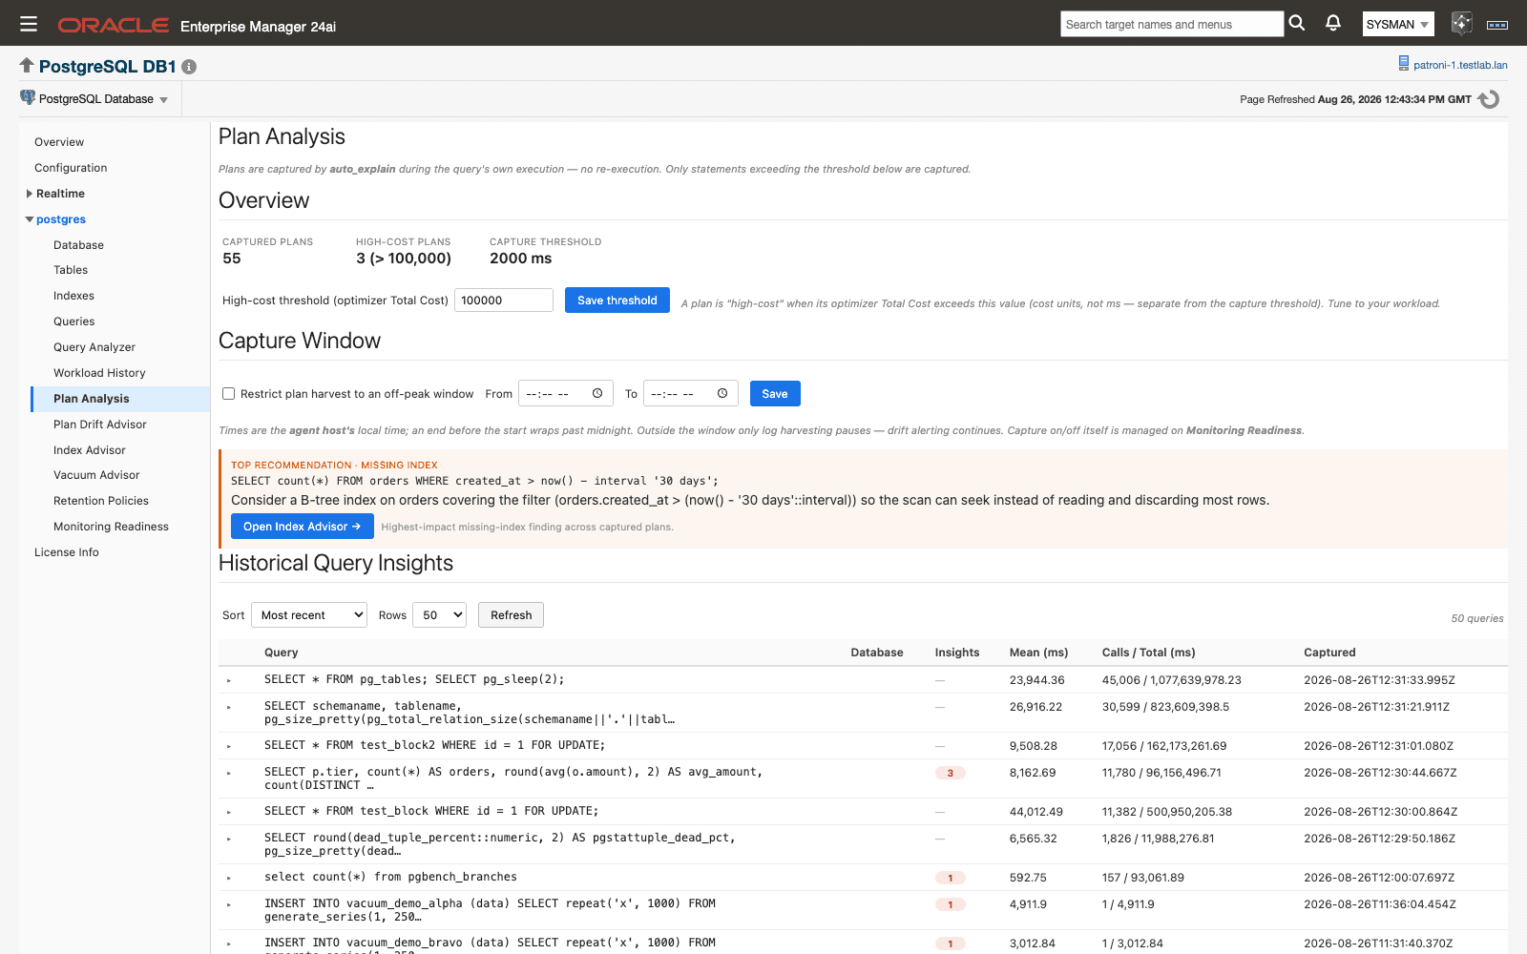Collapse the postgres tree node
1527x954 pixels.
coord(30,219)
